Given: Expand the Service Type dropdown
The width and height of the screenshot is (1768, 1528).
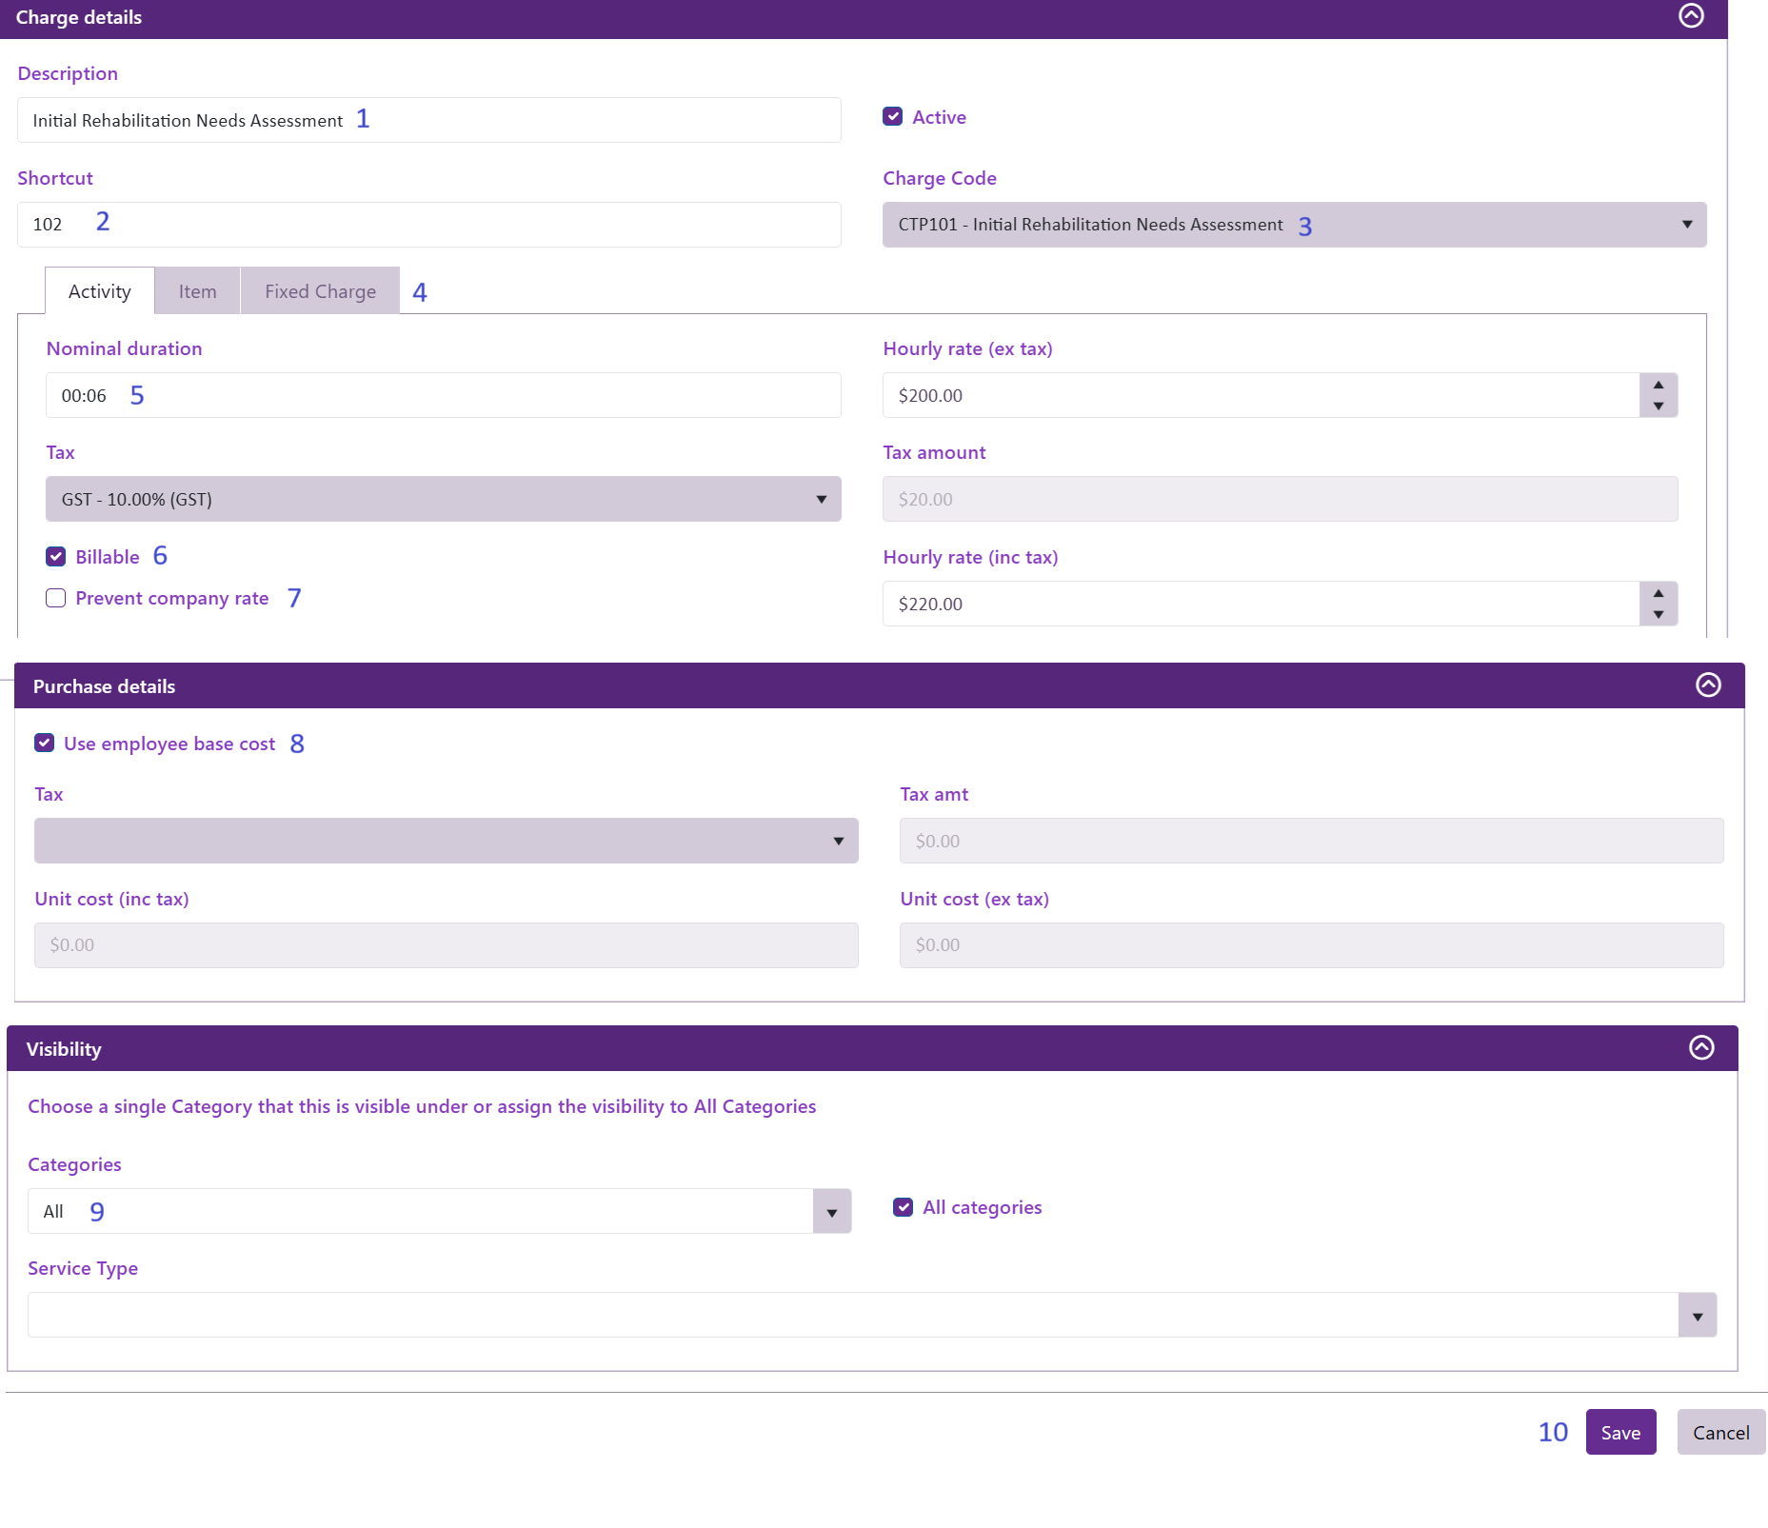Looking at the screenshot, I should [x=1697, y=1316].
